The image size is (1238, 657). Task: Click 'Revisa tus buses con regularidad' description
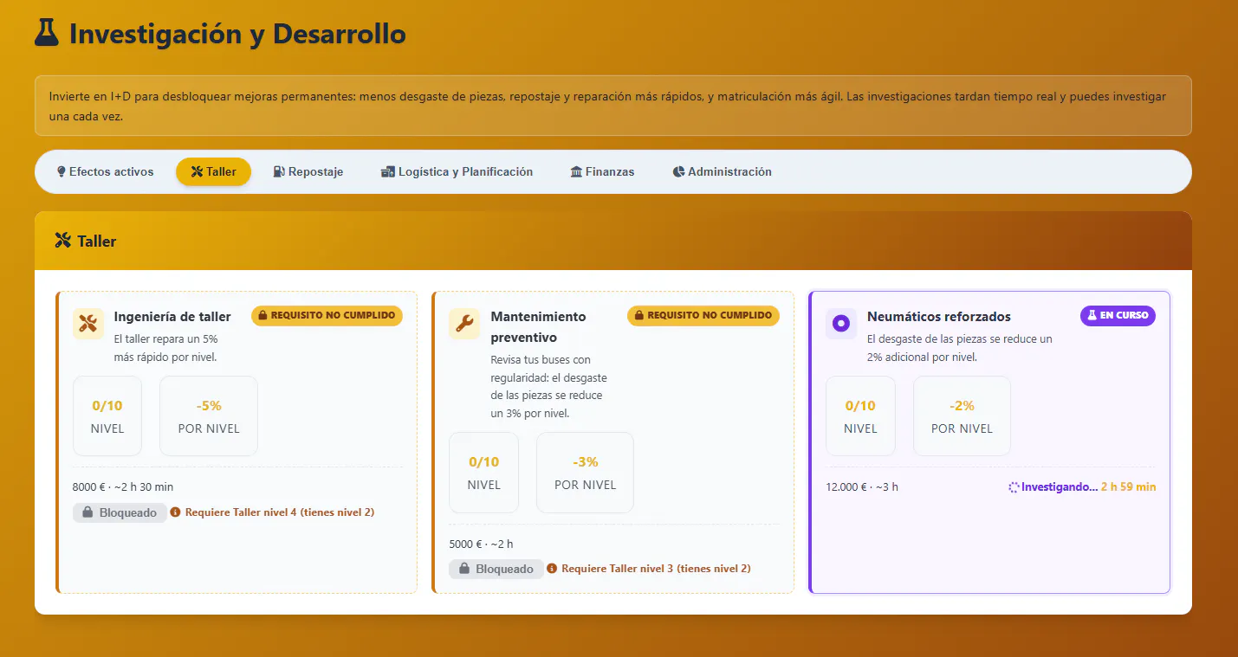[547, 386]
